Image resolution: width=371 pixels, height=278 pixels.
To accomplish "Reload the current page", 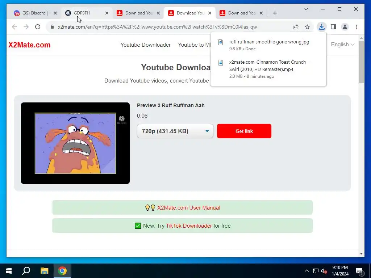I will point(38,27).
